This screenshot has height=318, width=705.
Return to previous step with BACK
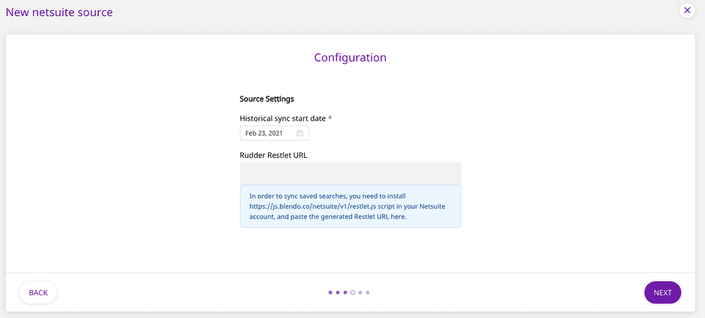point(38,293)
